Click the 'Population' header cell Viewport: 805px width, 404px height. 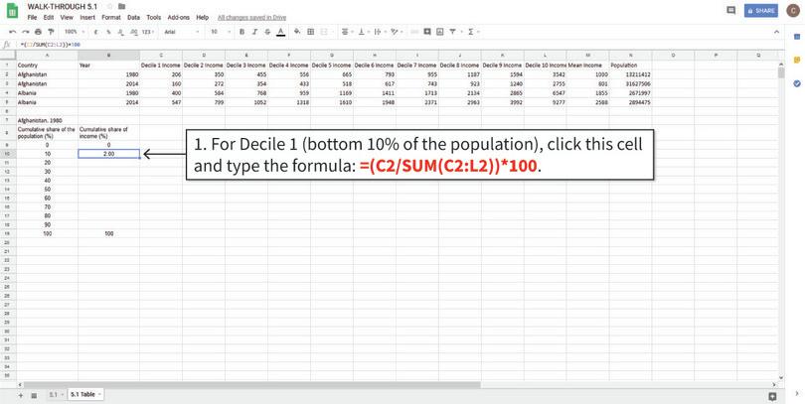(x=630, y=66)
